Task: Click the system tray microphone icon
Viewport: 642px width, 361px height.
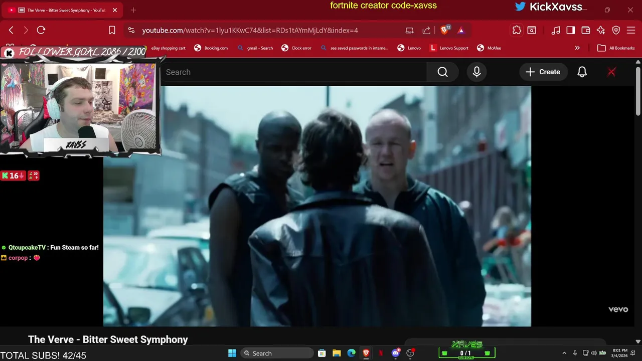Action: (x=575, y=353)
